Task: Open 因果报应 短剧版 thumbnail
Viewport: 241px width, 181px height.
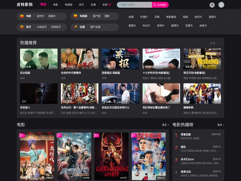Action: coord(120,59)
